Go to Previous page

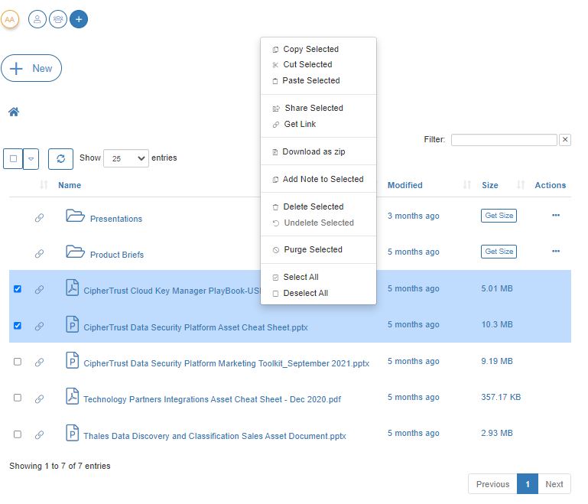[492, 484]
